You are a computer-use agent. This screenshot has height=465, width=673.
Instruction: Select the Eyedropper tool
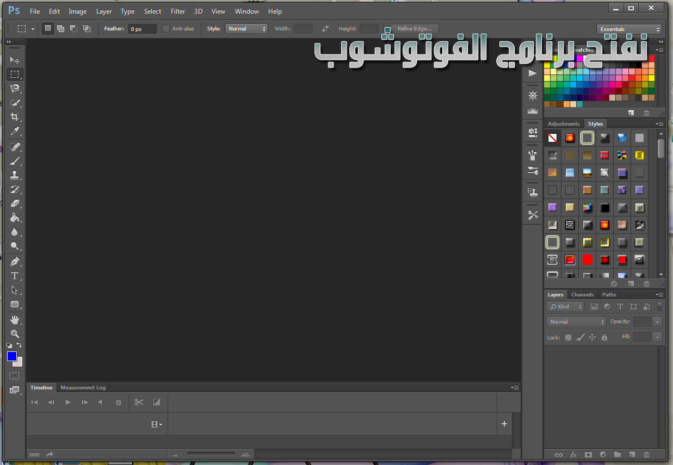pyautogui.click(x=15, y=131)
